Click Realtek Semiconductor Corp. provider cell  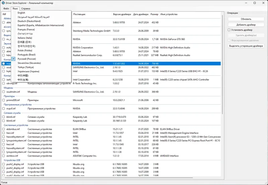pyautogui.click(x=87, y=55)
